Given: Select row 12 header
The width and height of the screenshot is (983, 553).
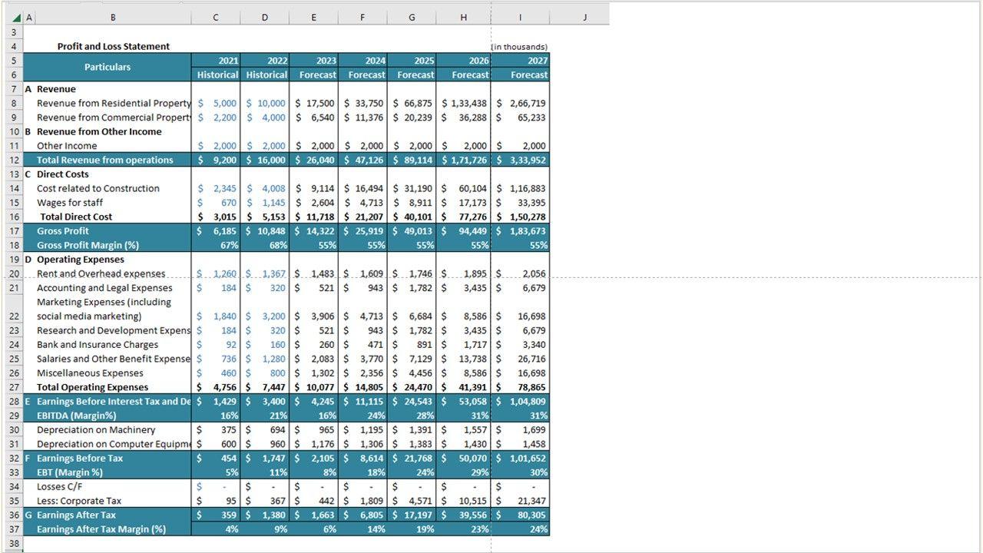Looking at the screenshot, I should pos(13,160).
